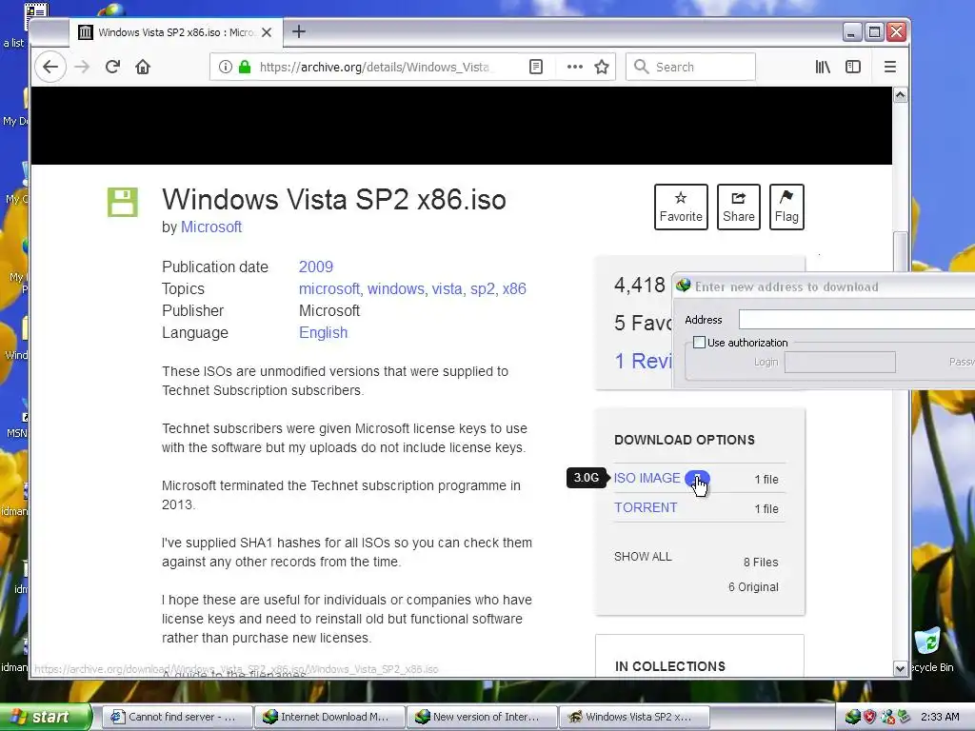975x731 pixels.
Task: Click the Login field in IDM dialog
Action: click(x=840, y=362)
